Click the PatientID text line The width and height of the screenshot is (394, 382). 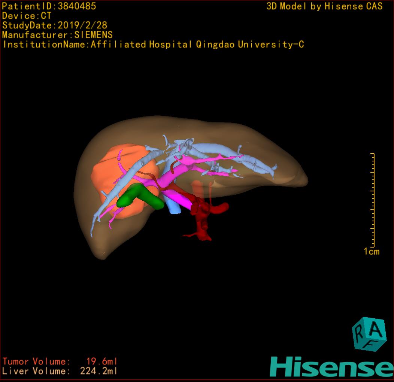tap(49, 6)
